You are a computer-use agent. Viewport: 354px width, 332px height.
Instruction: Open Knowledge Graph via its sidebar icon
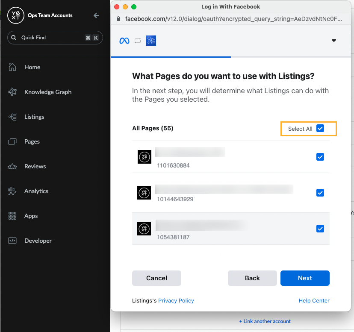tap(12, 92)
